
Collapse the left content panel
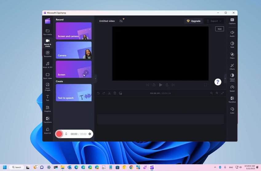(96, 78)
